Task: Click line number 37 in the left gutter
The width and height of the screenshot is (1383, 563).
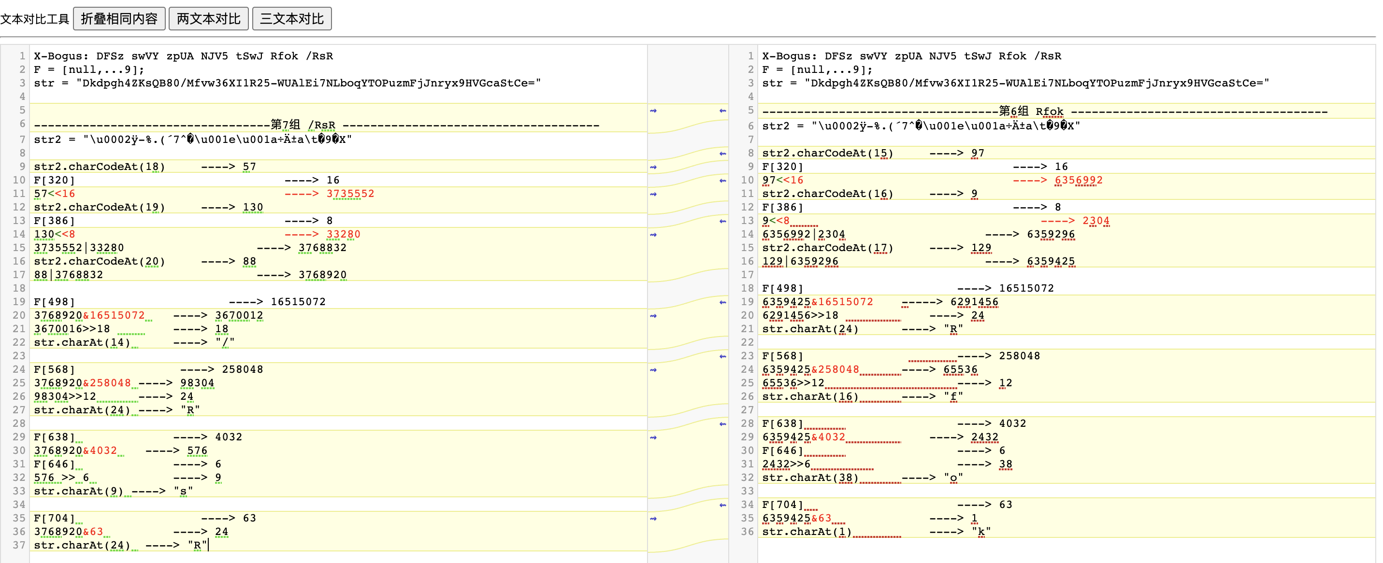Action: click(19, 545)
